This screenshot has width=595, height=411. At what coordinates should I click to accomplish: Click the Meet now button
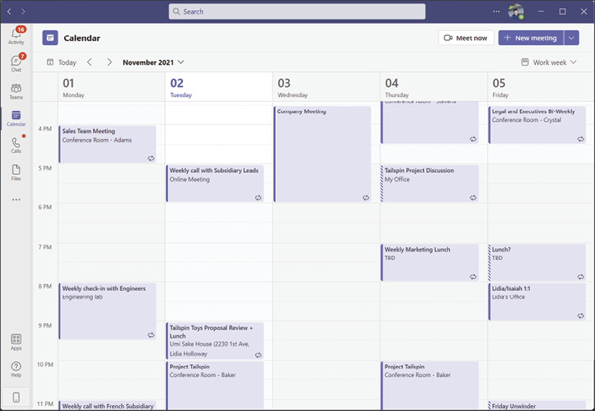tap(466, 38)
